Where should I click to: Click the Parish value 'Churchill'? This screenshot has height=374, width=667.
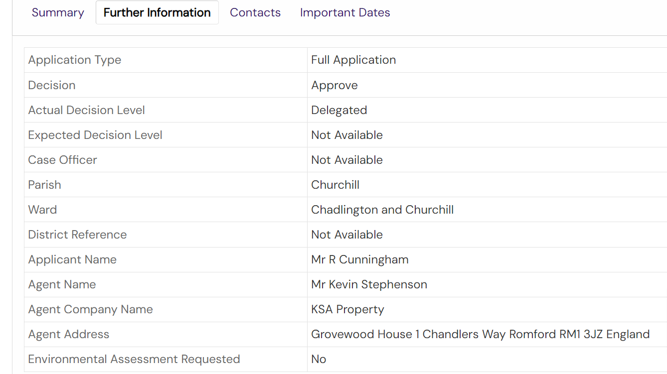[x=335, y=185]
